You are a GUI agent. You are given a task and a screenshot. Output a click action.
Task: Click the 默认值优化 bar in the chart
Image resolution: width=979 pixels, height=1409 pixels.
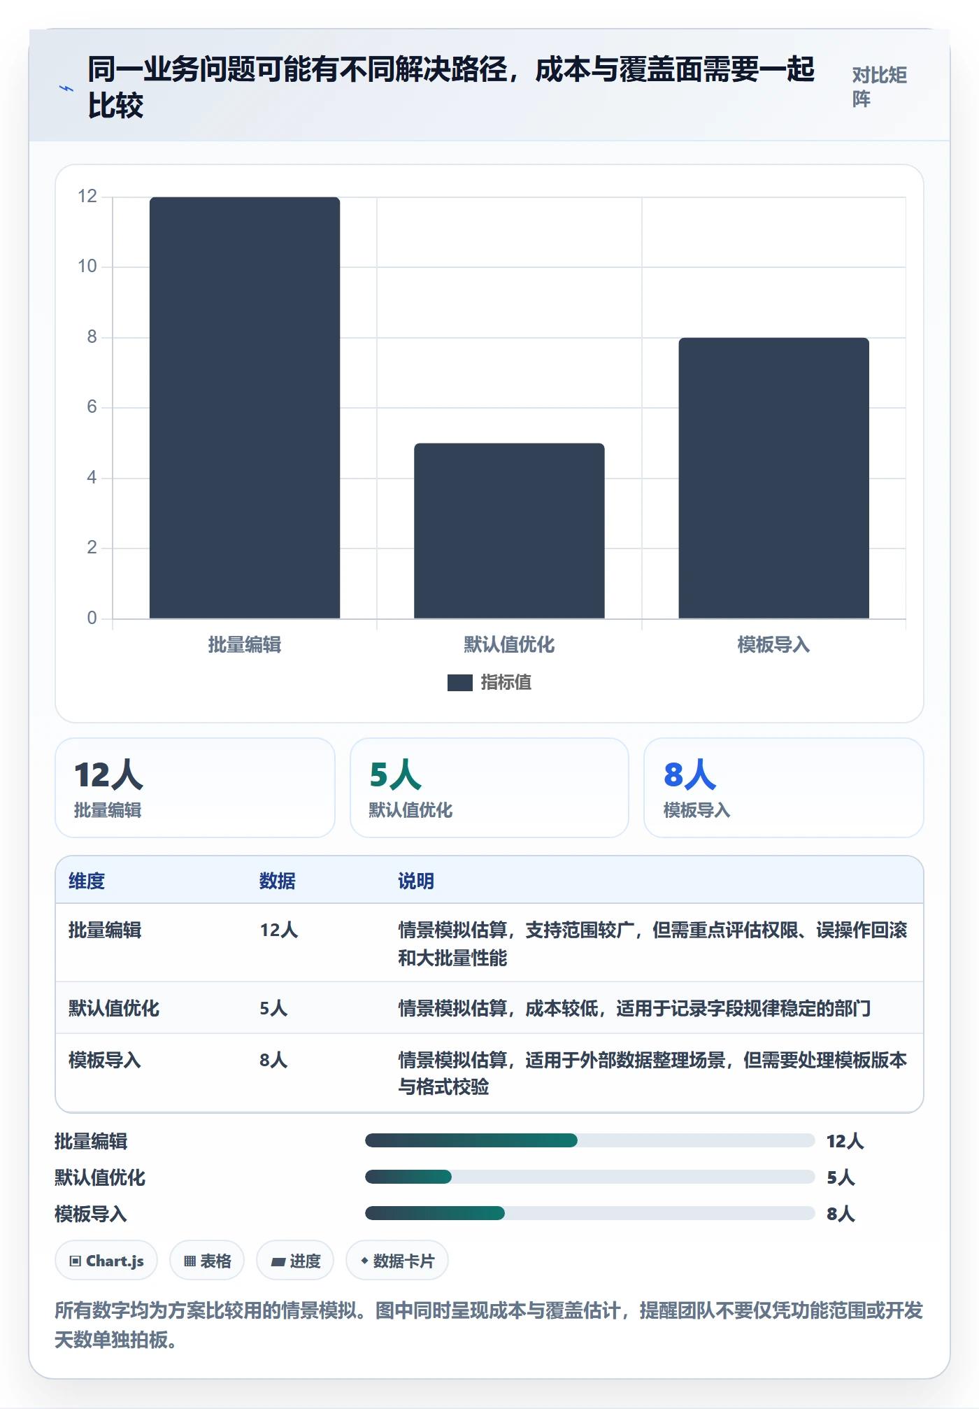click(x=509, y=531)
